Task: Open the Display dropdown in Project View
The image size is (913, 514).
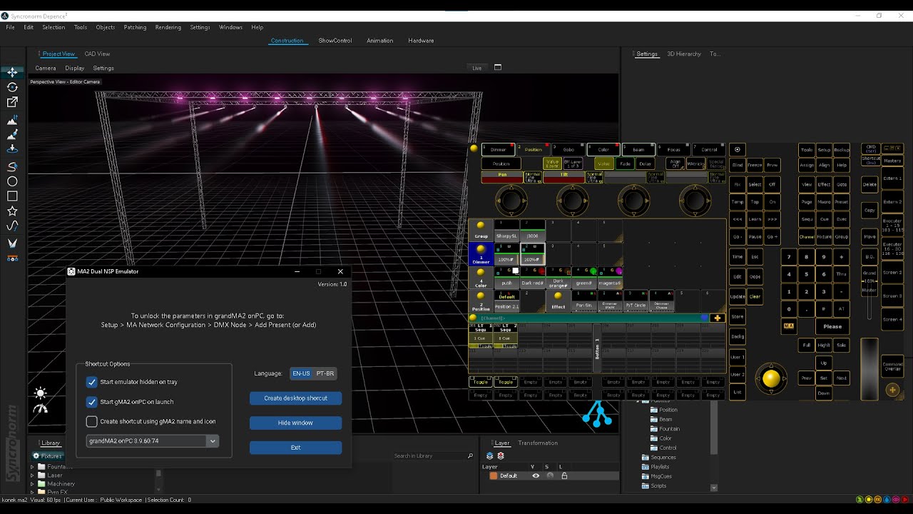Action: (x=75, y=69)
